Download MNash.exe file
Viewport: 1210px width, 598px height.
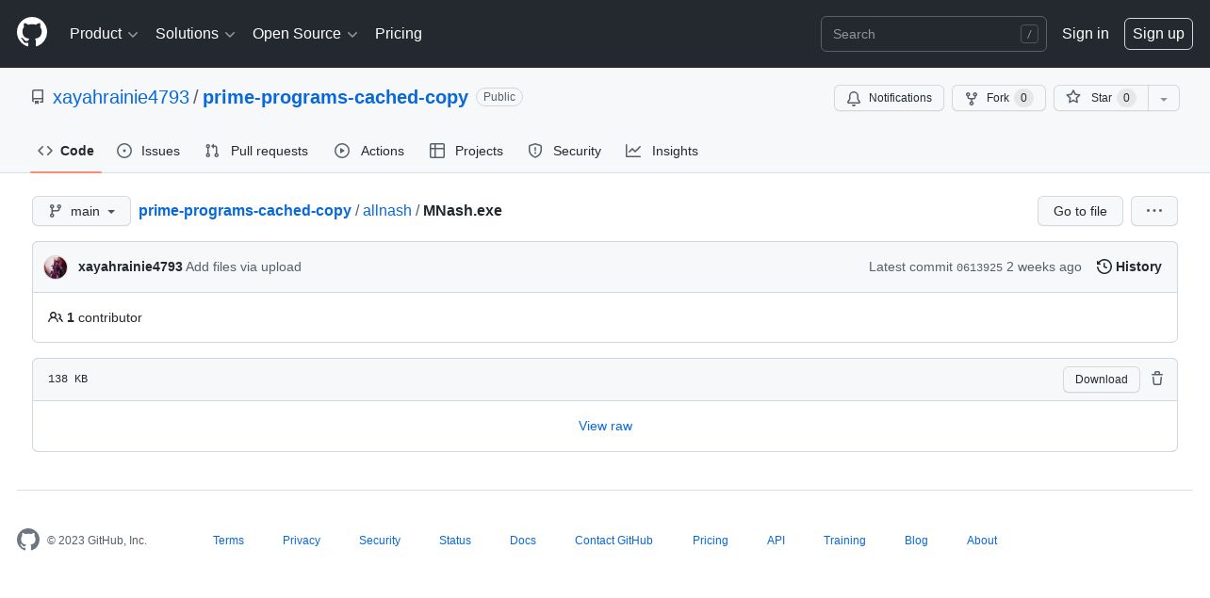(1101, 380)
